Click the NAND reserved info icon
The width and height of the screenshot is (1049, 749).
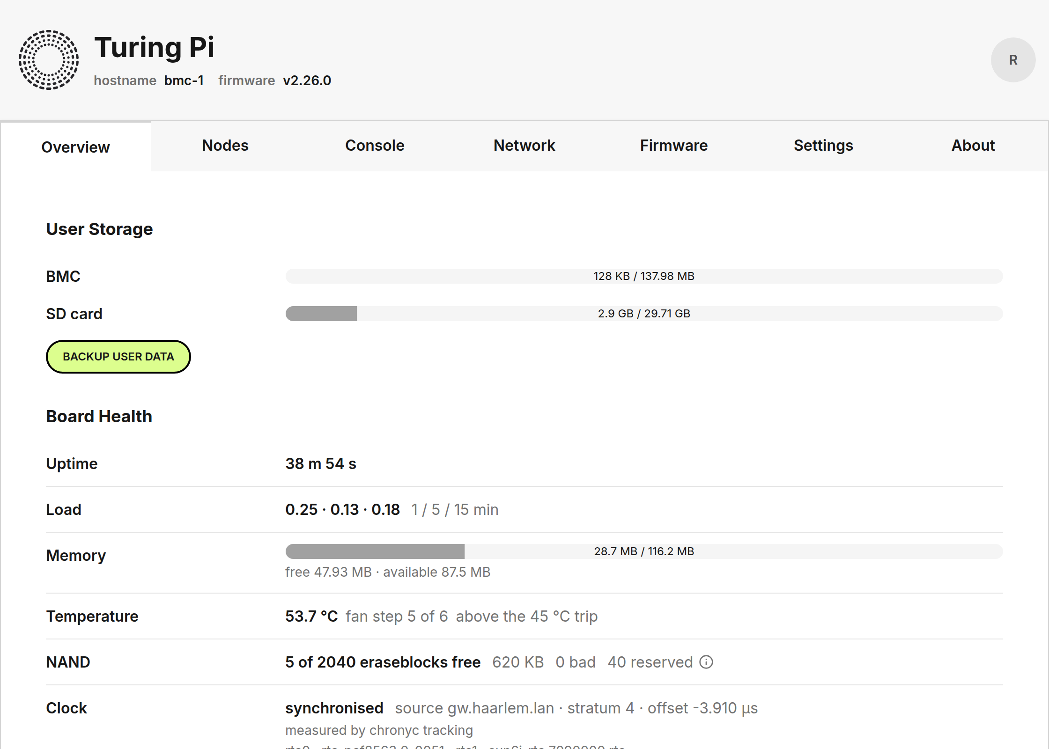pyautogui.click(x=706, y=662)
